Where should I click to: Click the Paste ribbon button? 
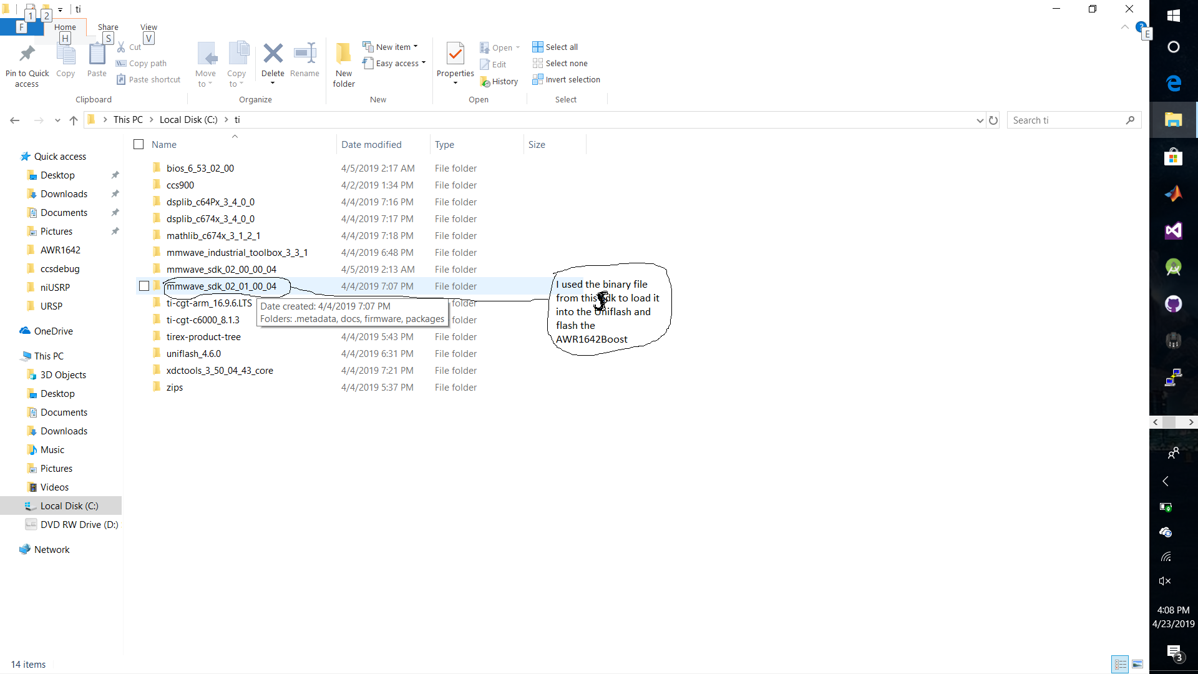[97, 62]
